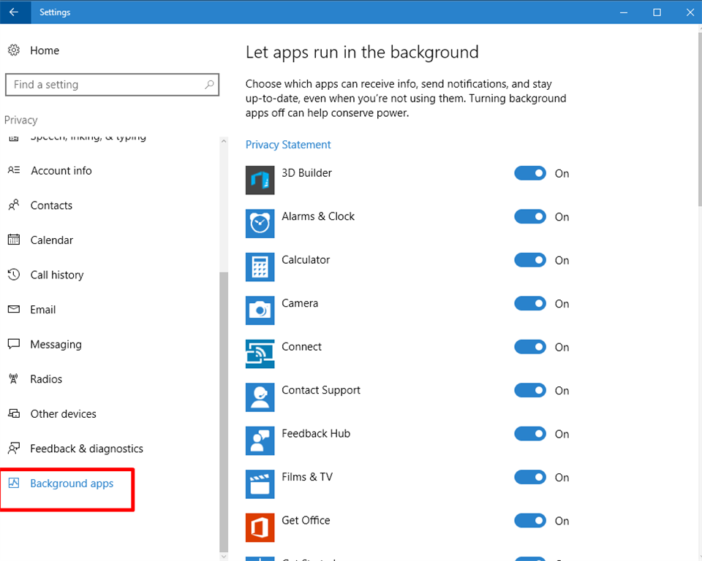Click the sidebar vertical scrollbar thumb
702x561 pixels.
click(224, 409)
